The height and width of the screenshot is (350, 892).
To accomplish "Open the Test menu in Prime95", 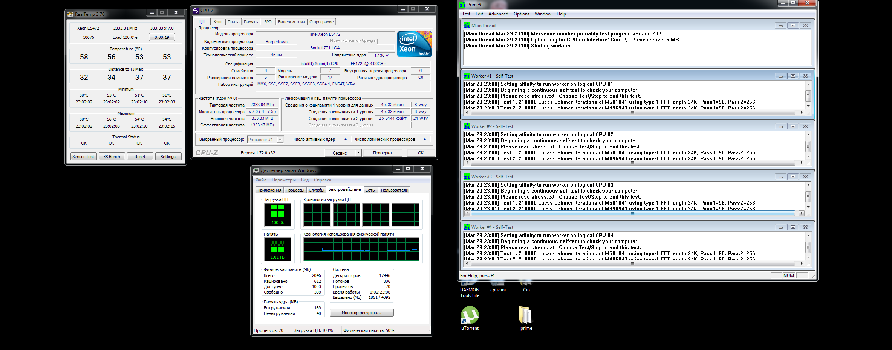I will [466, 14].
